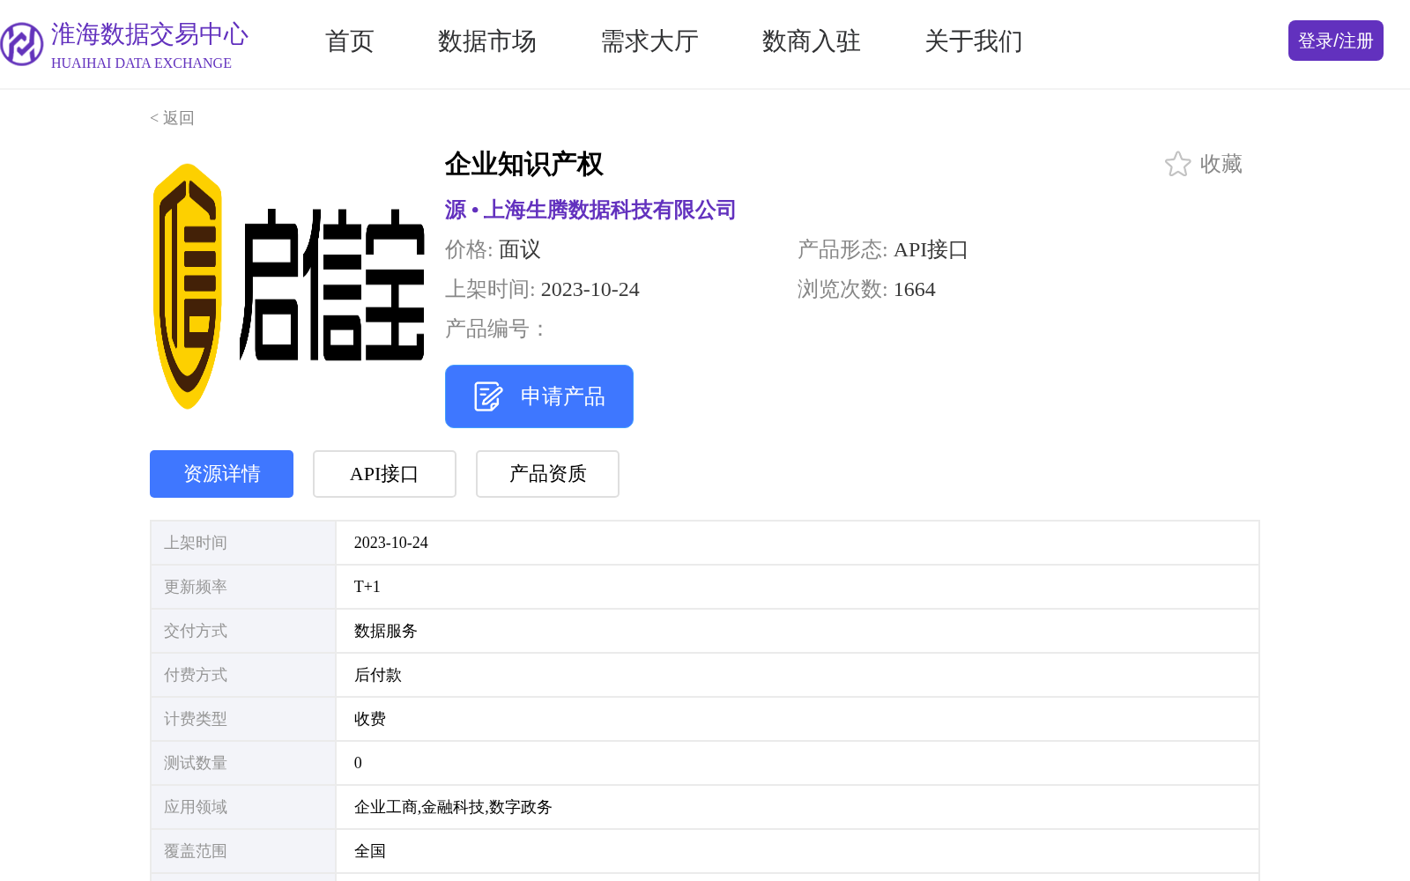Click 计费类型 row label

click(196, 719)
